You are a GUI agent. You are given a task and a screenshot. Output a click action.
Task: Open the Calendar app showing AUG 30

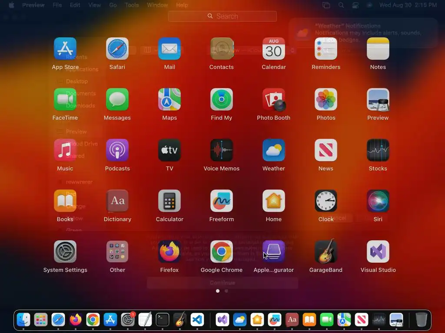(274, 49)
